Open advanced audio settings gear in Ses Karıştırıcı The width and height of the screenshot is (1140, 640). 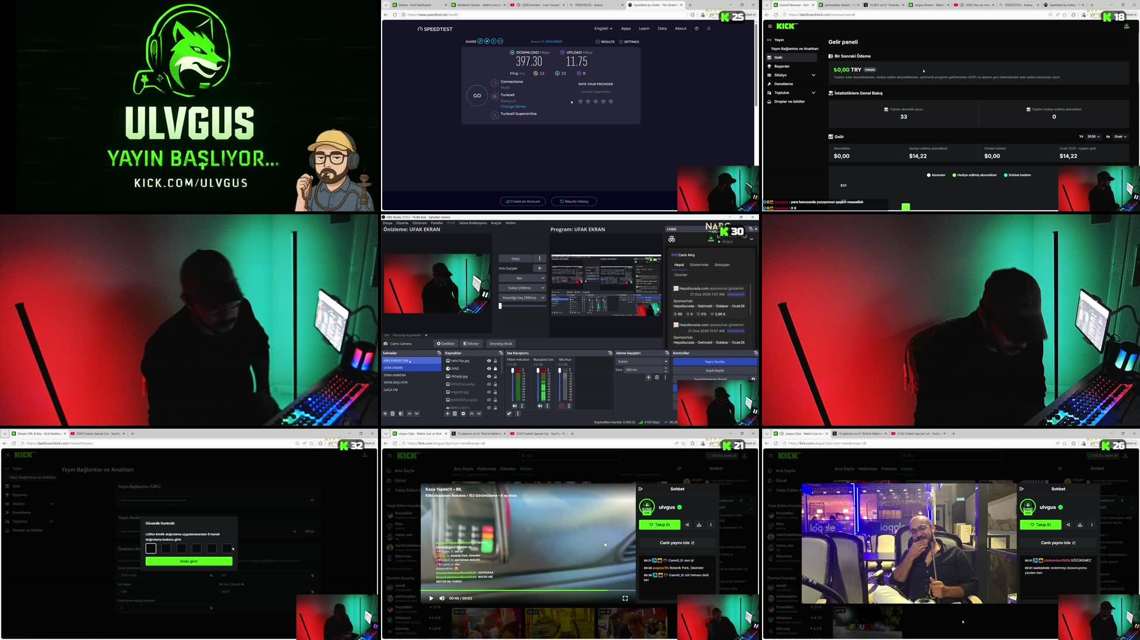tap(509, 413)
